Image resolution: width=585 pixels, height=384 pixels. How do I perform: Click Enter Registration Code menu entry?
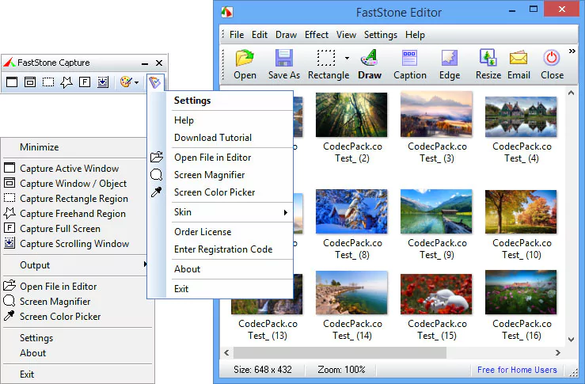222,249
